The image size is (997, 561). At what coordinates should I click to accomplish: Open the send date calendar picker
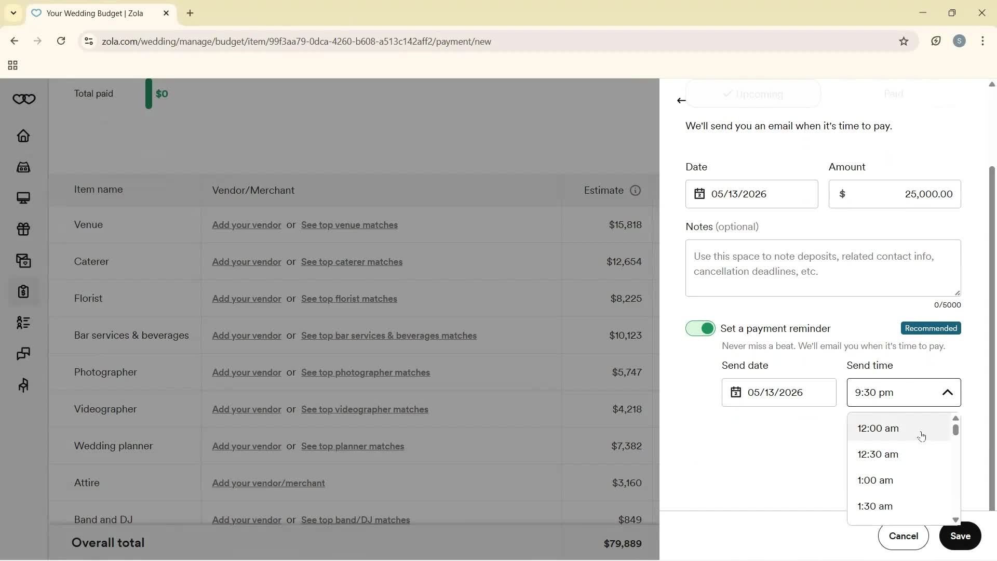tap(736, 392)
